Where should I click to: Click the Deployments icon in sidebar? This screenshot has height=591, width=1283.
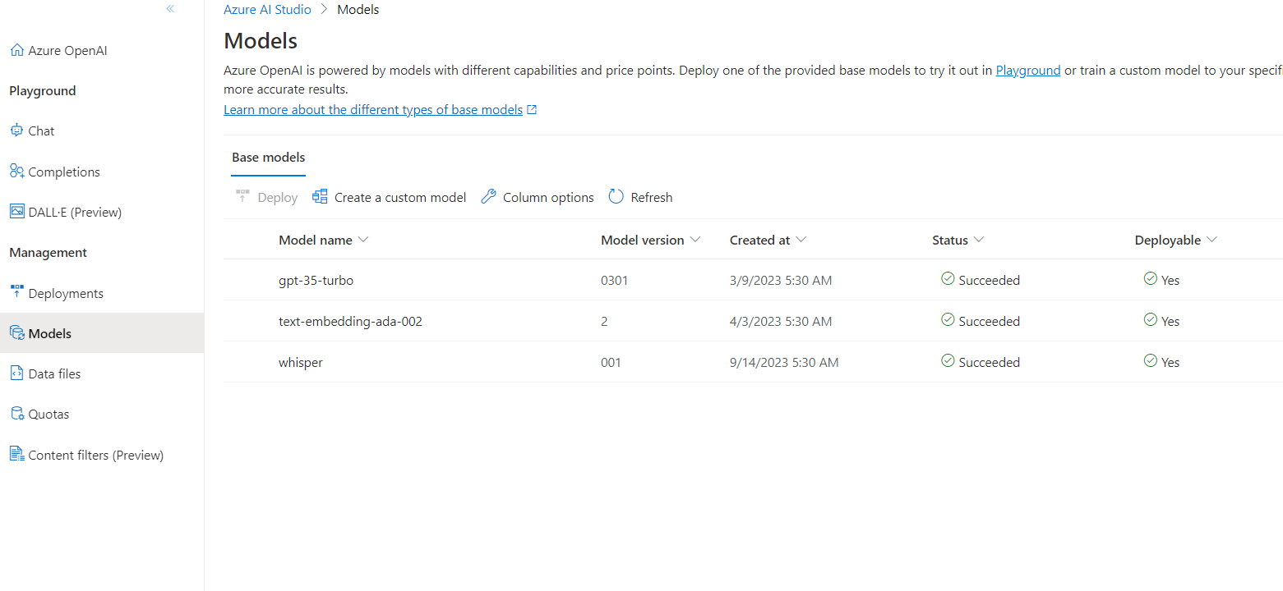pos(16,292)
